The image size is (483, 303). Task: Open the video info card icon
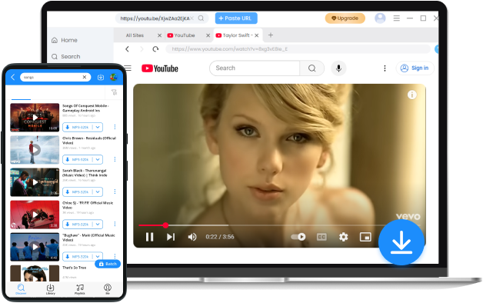coord(411,95)
